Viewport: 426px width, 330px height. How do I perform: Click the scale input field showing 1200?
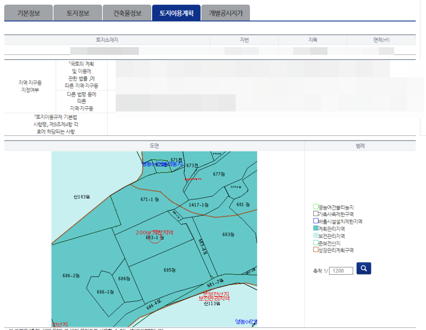[x=341, y=270]
